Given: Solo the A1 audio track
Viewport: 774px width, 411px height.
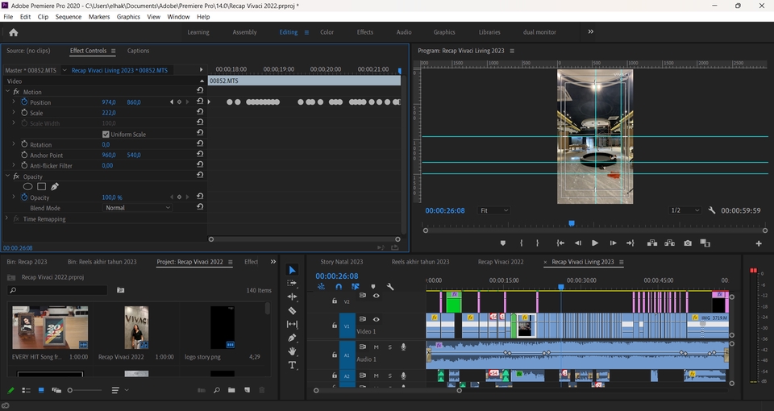Looking at the screenshot, I should [x=389, y=347].
